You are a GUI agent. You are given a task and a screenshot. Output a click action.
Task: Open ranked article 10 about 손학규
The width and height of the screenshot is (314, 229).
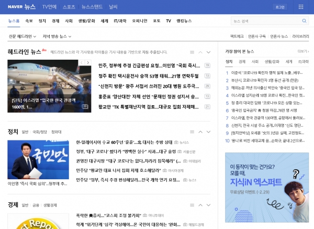268,140
